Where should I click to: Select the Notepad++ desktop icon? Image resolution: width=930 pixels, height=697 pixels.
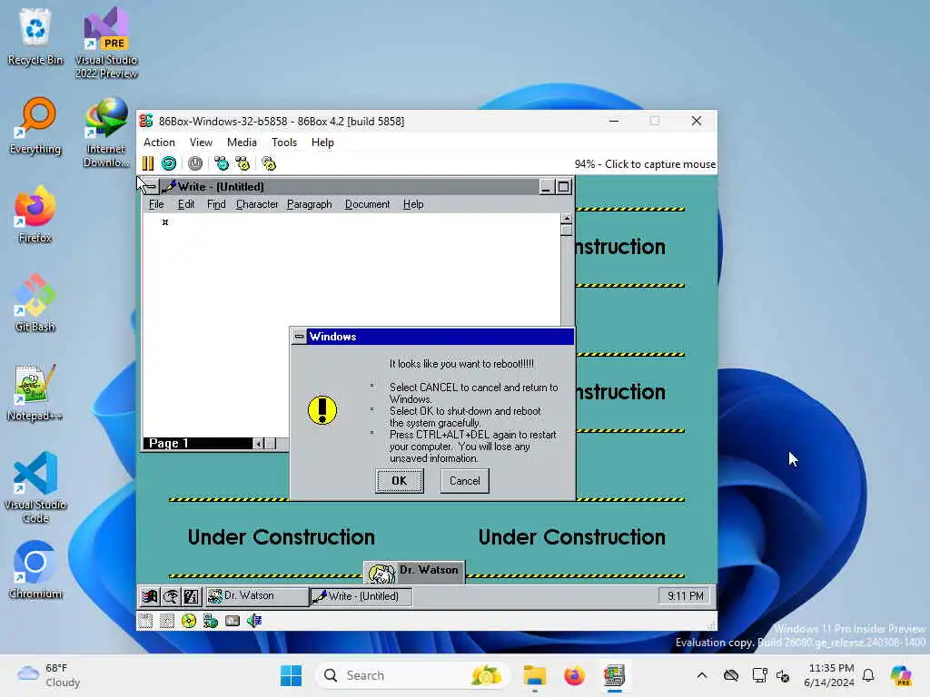[x=35, y=392]
